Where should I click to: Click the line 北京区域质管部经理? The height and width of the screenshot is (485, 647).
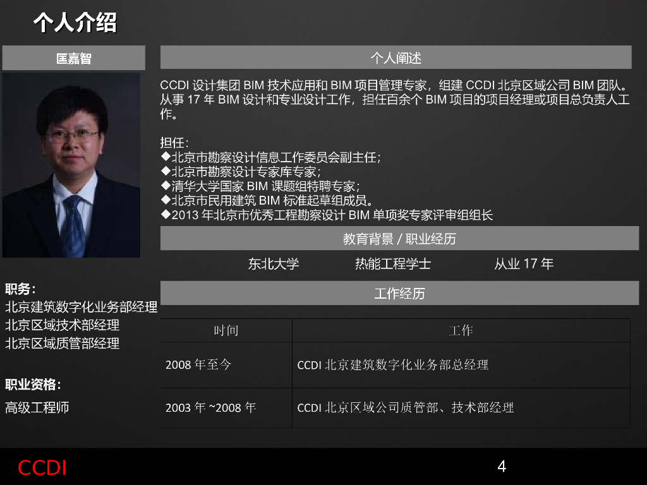pos(63,343)
